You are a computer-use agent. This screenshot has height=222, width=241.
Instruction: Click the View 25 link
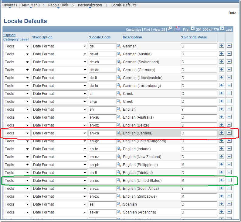click(159, 29)
